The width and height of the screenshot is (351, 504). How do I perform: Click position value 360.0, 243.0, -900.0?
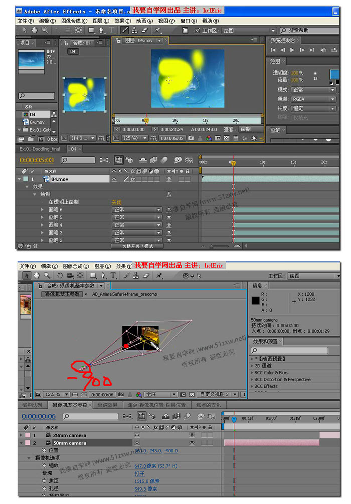[x=156, y=451]
